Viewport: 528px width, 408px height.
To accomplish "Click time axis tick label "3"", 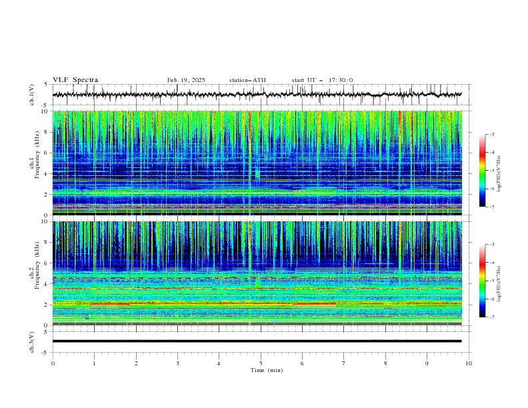I will (177, 363).
